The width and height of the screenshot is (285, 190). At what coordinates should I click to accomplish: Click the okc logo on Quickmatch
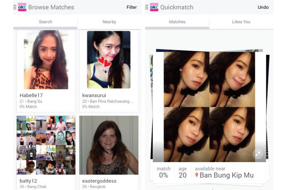(154, 7)
